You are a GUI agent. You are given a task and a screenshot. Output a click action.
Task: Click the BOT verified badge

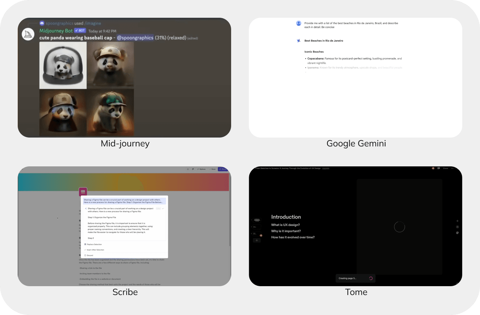pyautogui.click(x=80, y=31)
